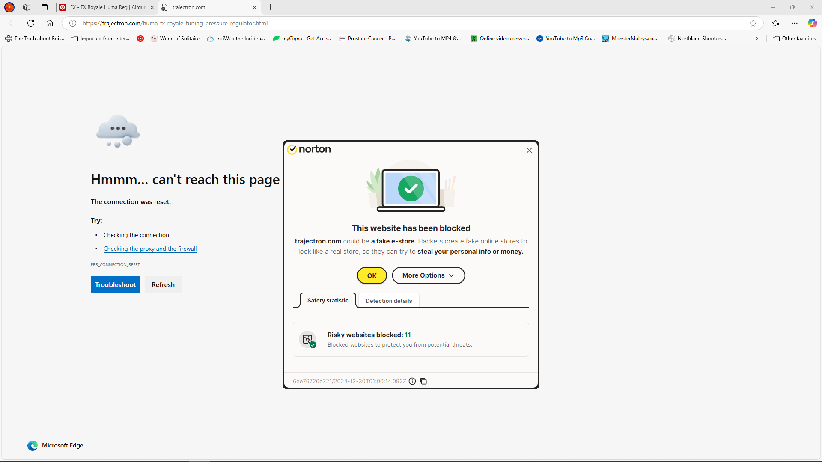Click the browser Back arrow
Screen dimensions: 822x462
pos(12,23)
